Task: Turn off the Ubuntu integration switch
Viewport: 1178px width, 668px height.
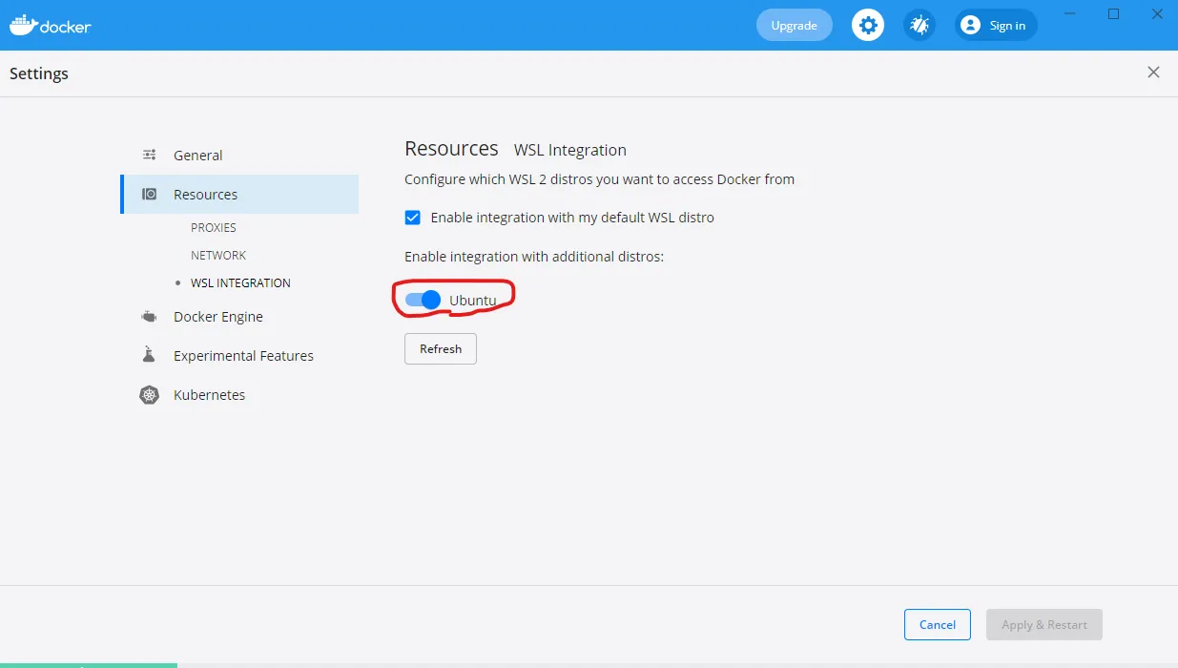Action: click(x=423, y=300)
